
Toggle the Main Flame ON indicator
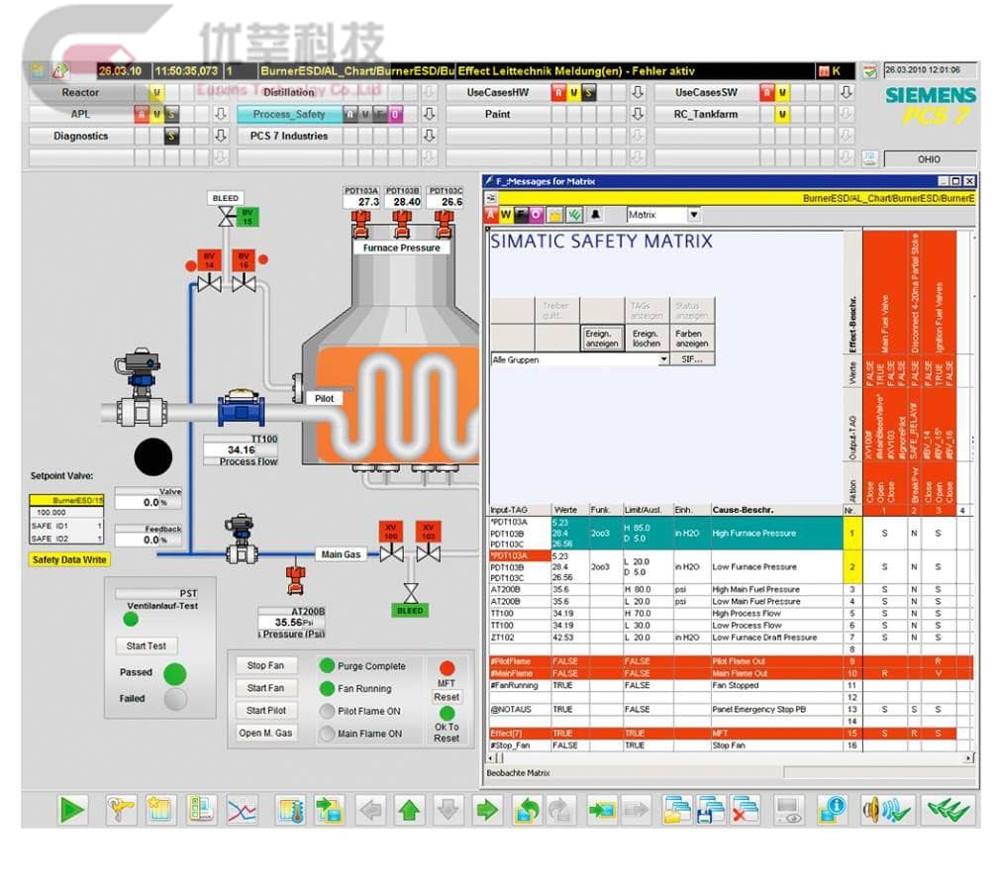point(327,734)
